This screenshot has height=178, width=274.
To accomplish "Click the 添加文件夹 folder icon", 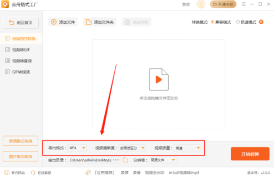I will click(x=88, y=22).
